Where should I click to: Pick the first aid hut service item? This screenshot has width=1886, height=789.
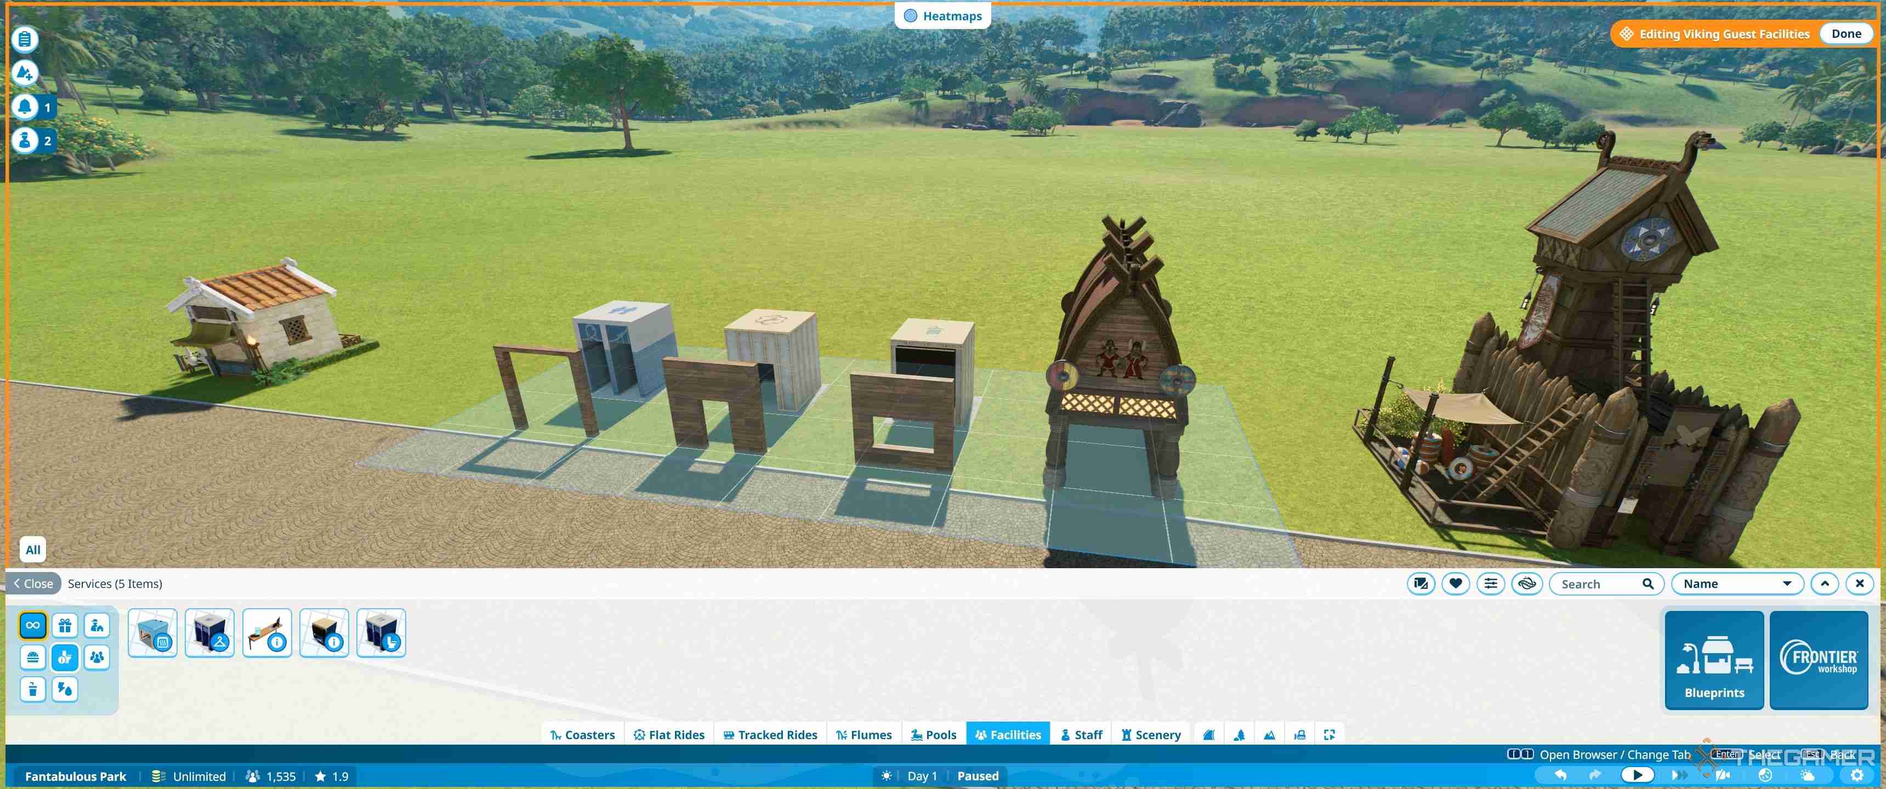pos(152,632)
